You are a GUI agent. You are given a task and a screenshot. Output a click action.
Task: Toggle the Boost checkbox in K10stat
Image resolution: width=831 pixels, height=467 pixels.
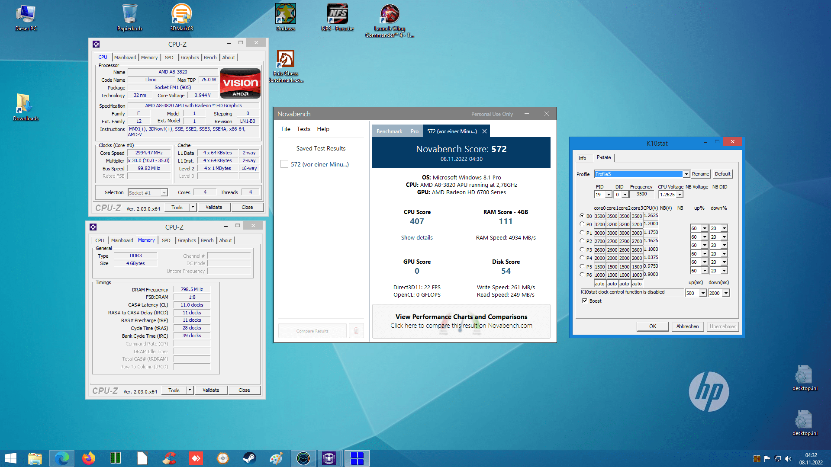point(585,301)
